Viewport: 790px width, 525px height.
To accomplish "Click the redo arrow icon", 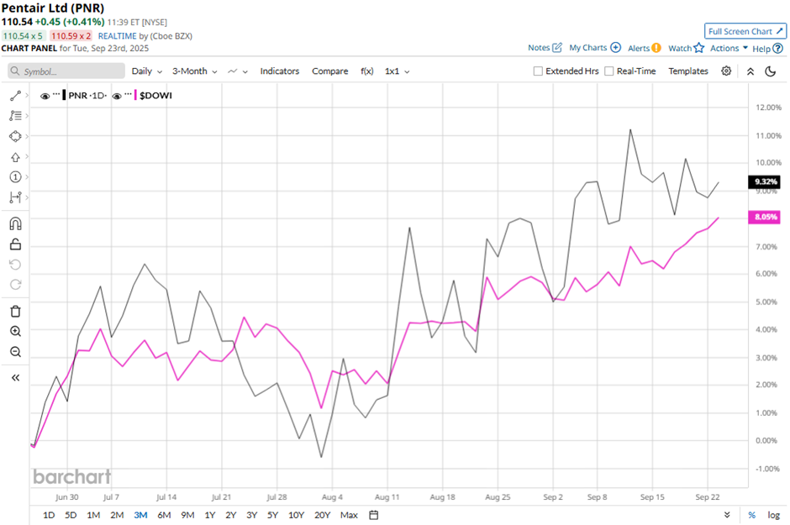I will pos(15,285).
